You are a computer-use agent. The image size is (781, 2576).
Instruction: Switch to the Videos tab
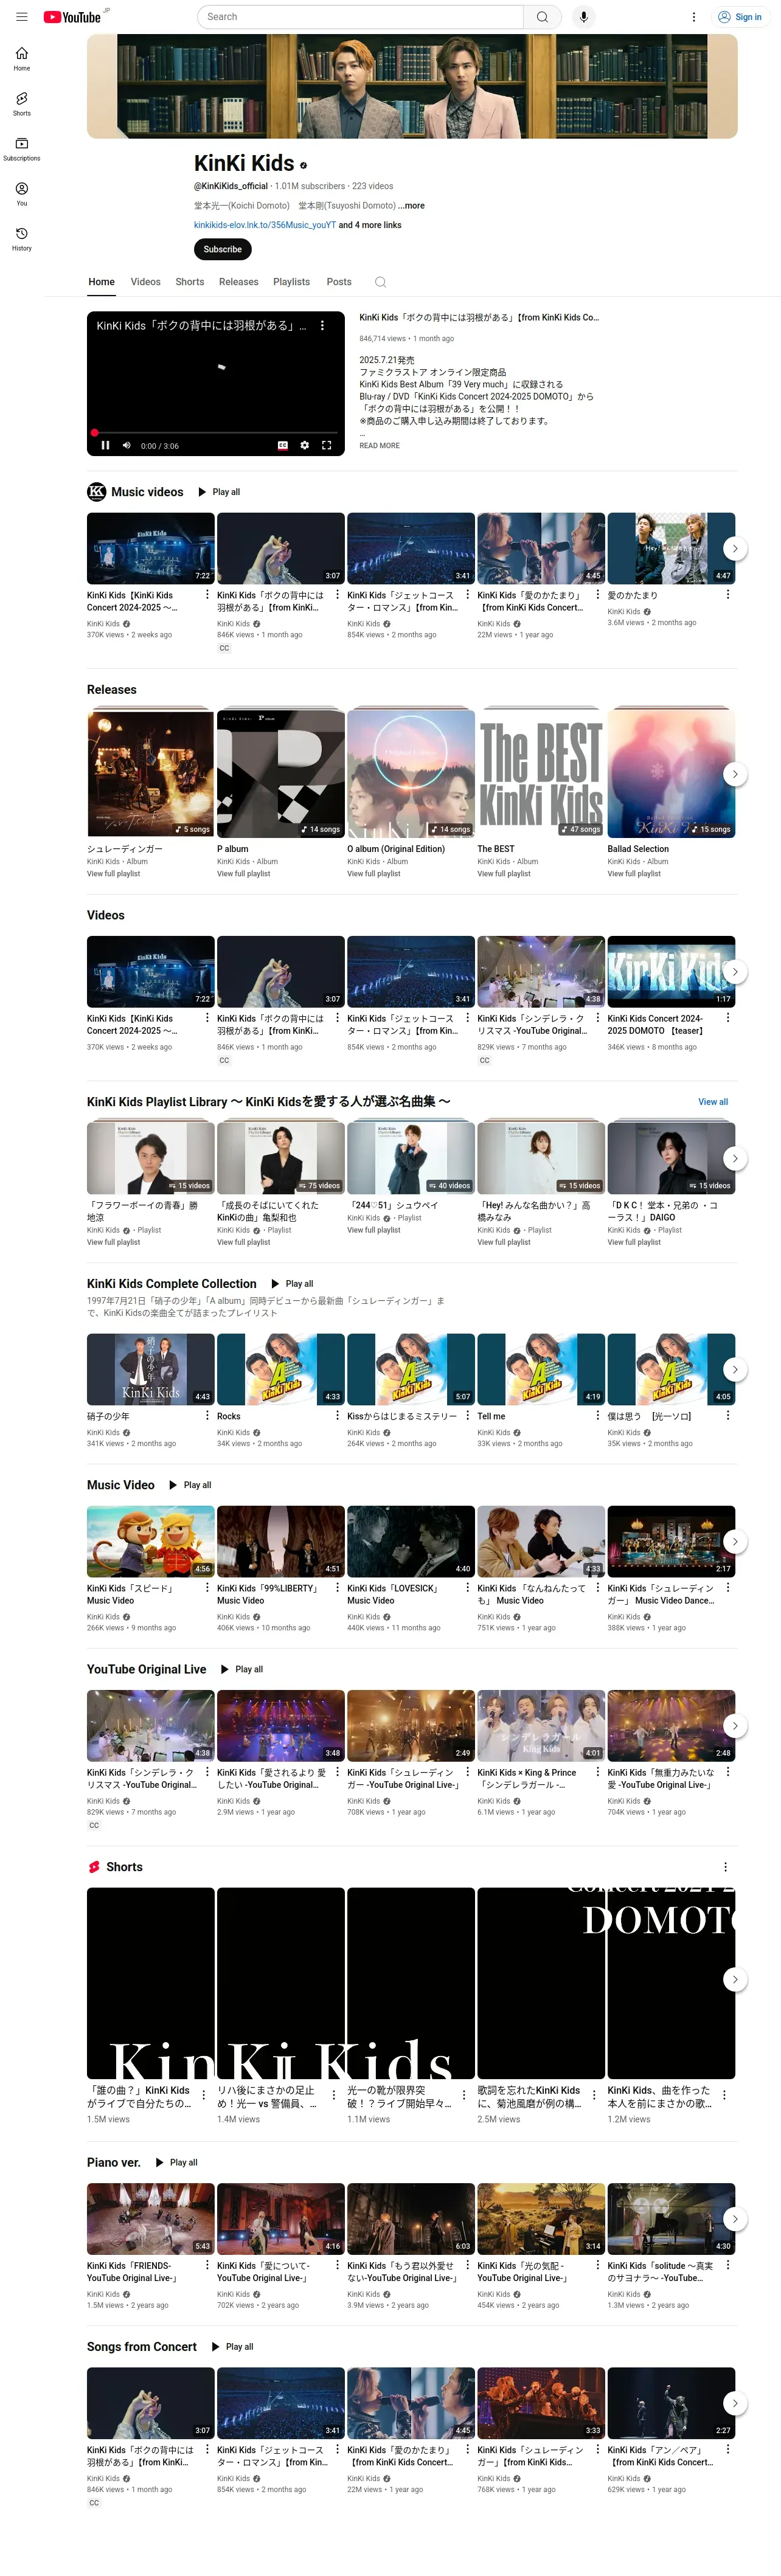pyautogui.click(x=146, y=282)
